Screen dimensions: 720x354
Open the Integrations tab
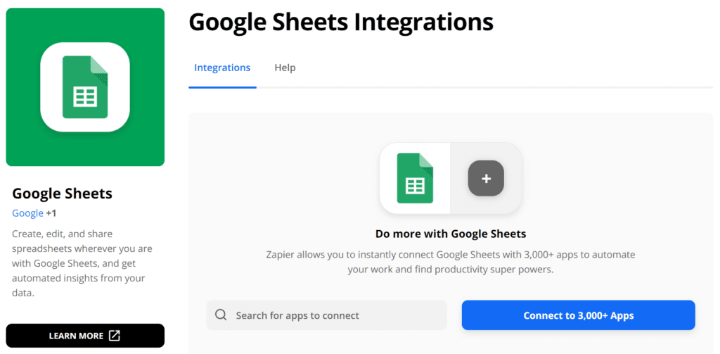(222, 68)
